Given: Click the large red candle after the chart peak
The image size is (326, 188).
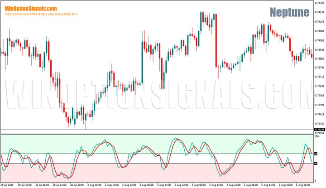Looking at the screenshot, I should point(216,41).
